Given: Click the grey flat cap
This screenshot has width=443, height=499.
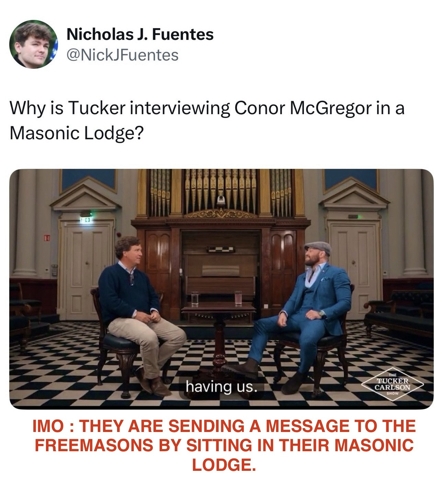Looking at the screenshot, I should coord(318,248).
